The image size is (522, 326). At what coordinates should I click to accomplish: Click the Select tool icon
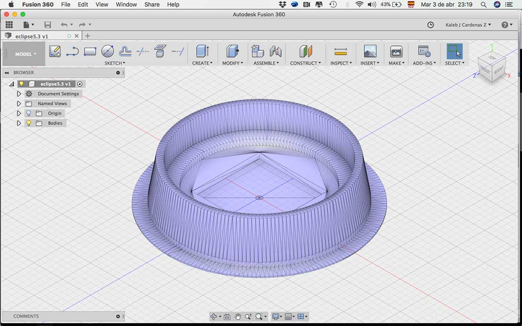454,51
